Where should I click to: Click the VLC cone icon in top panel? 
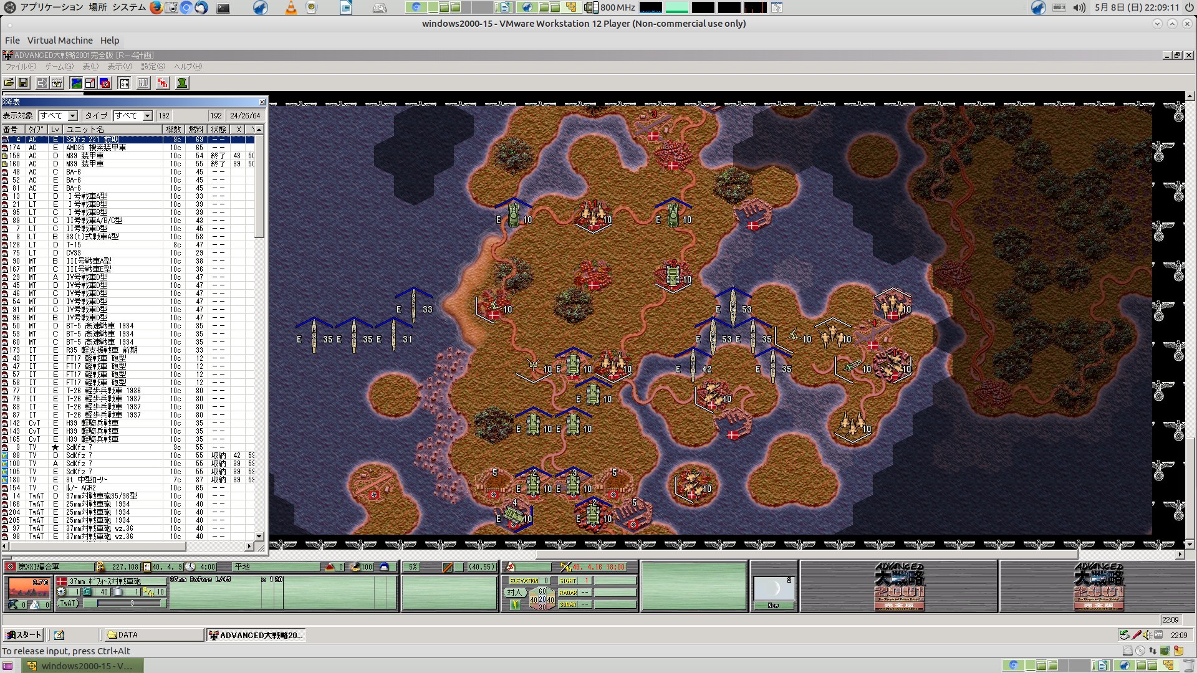[291, 7]
